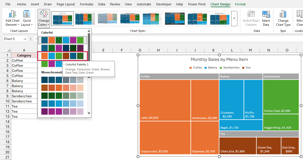Select the orange Monochromatic palette row
The height and width of the screenshot is (160, 303).
coord(63,88)
